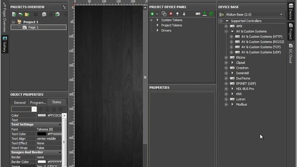Select EPSNET (UDP) in Device Base tree

coord(246,83)
